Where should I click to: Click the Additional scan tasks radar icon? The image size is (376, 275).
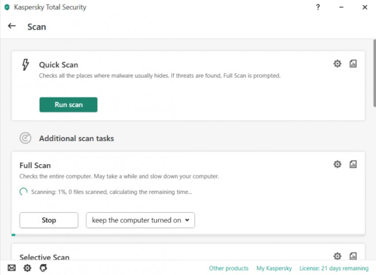tap(26, 138)
